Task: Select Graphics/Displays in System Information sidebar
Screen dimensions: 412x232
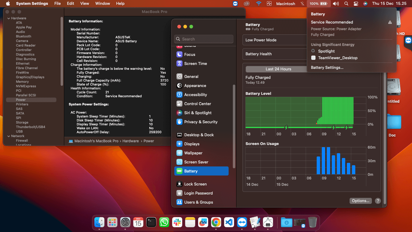Action: coord(30,77)
